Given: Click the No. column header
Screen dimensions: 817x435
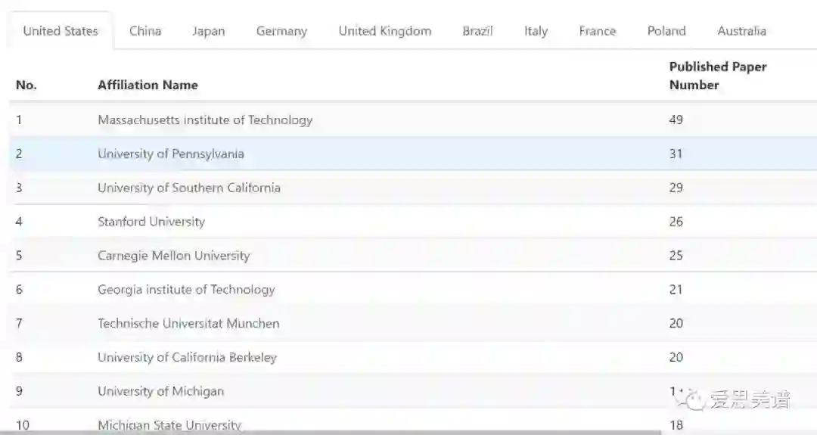Looking at the screenshot, I should point(26,85).
